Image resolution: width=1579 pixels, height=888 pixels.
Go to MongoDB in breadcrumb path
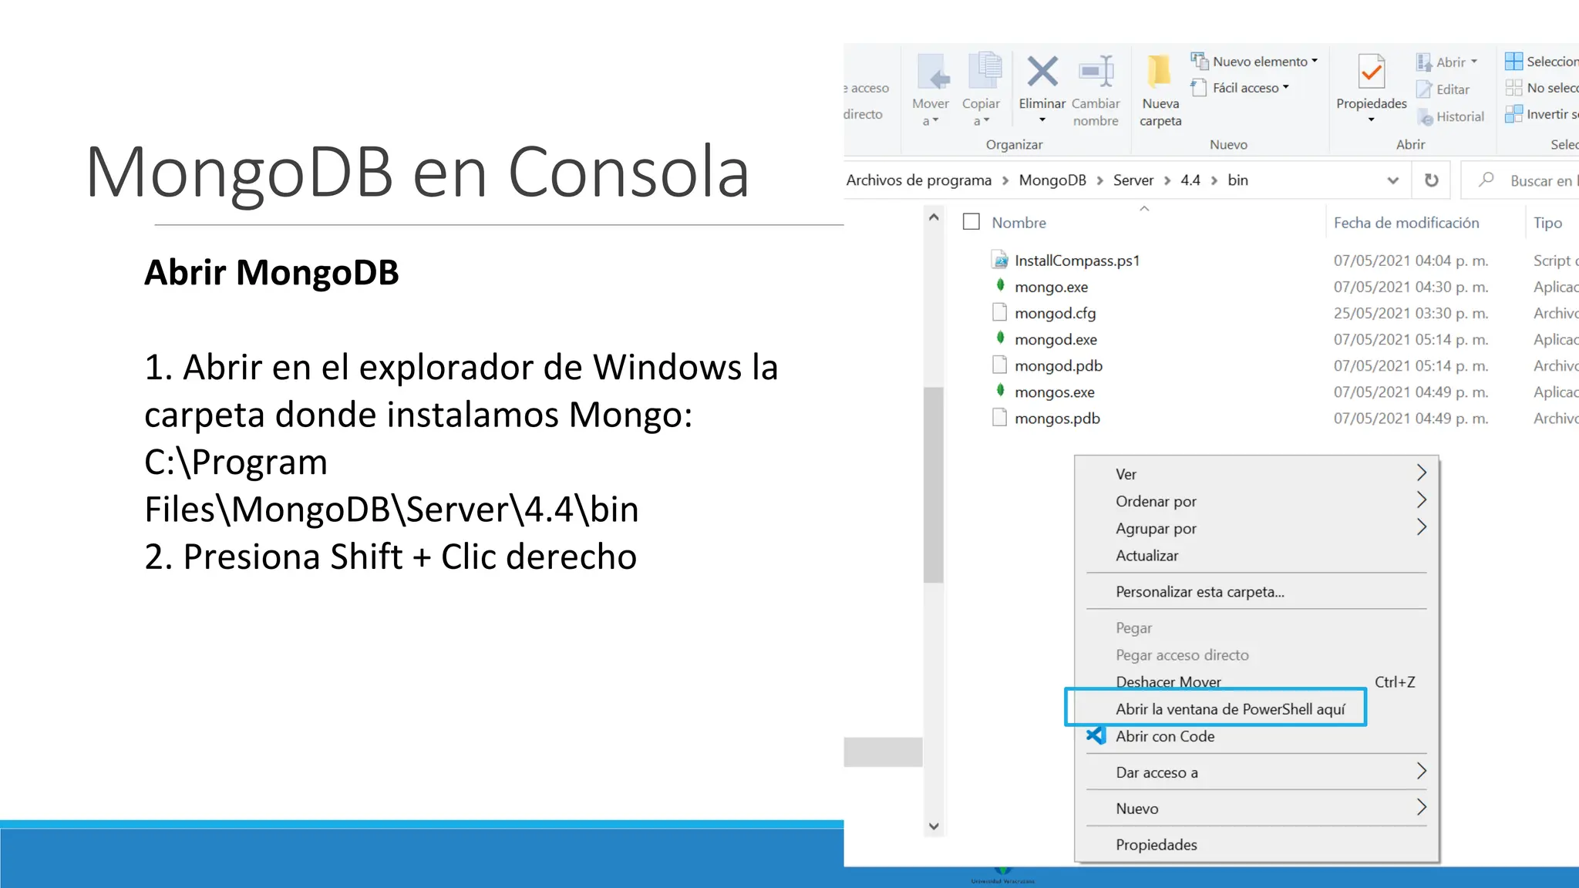pyautogui.click(x=1052, y=180)
